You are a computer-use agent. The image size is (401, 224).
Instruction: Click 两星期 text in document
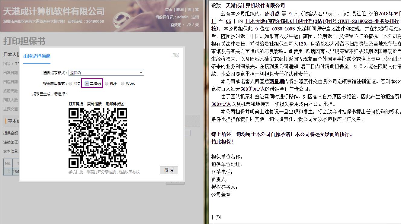(277, 82)
